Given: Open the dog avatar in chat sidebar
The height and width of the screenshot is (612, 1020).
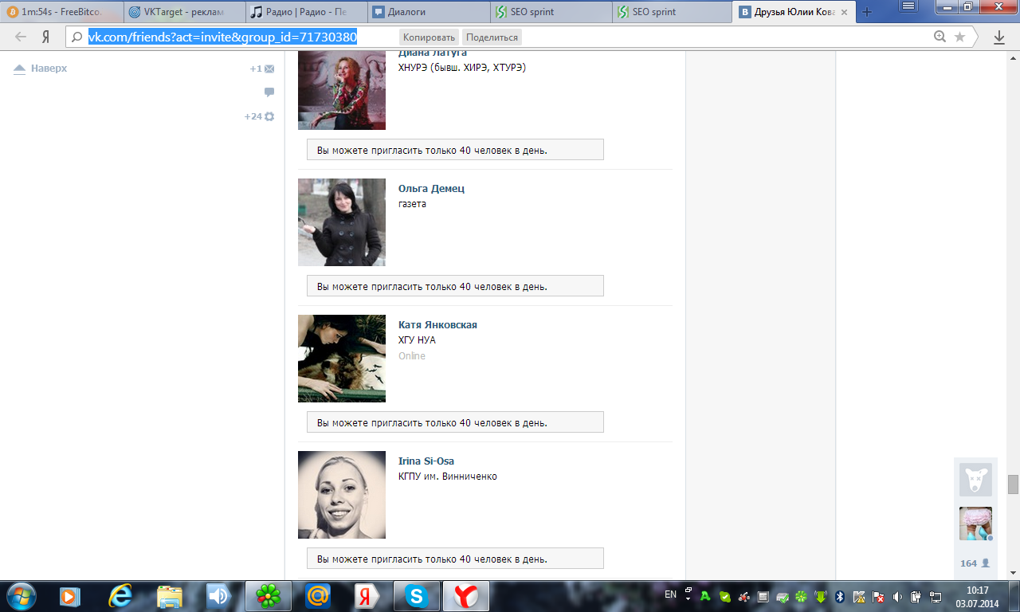Looking at the screenshot, I should click(x=975, y=480).
